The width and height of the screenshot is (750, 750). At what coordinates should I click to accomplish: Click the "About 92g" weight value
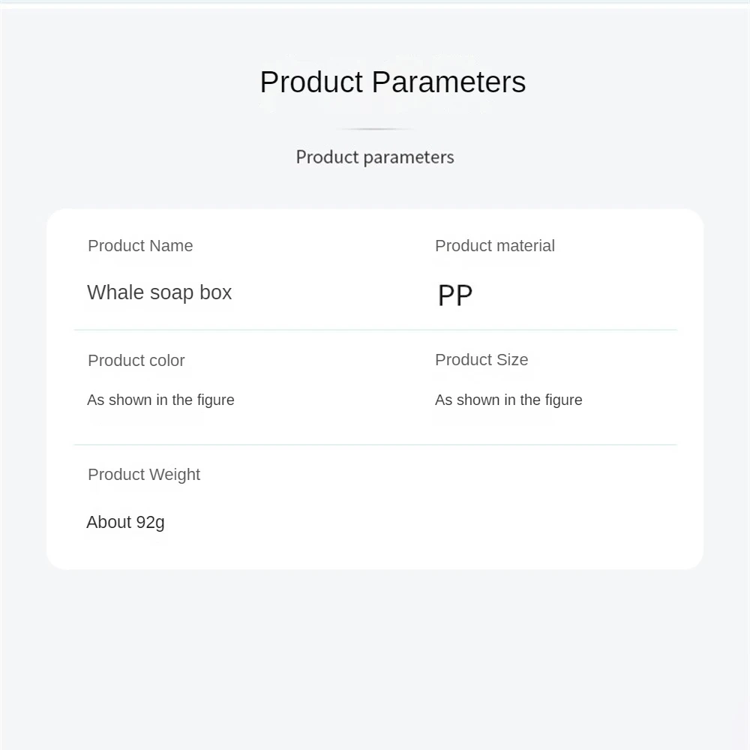coord(125,522)
